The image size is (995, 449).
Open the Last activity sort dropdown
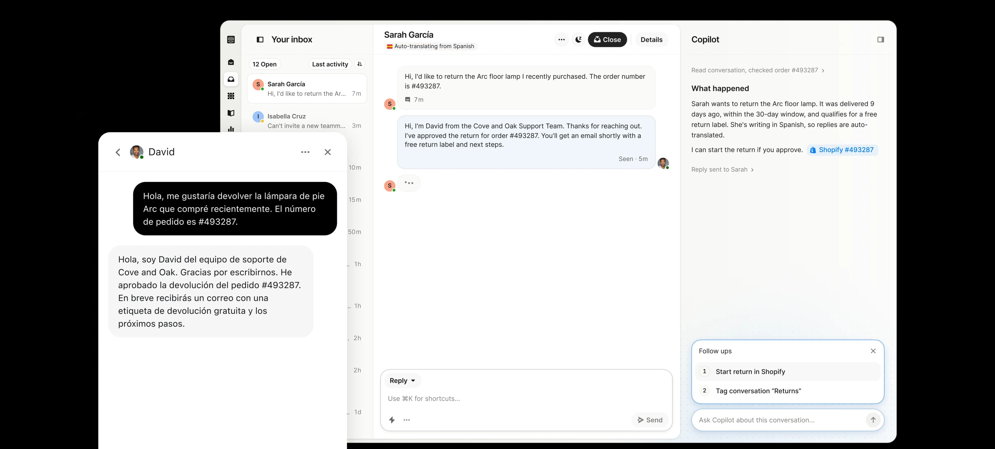pos(330,64)
